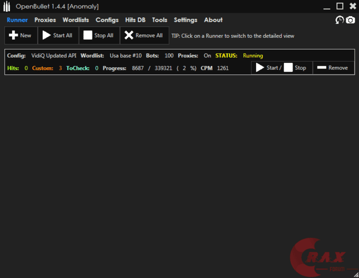Click the Bots value 100
The image size is (359, 278).
point(169,56)
